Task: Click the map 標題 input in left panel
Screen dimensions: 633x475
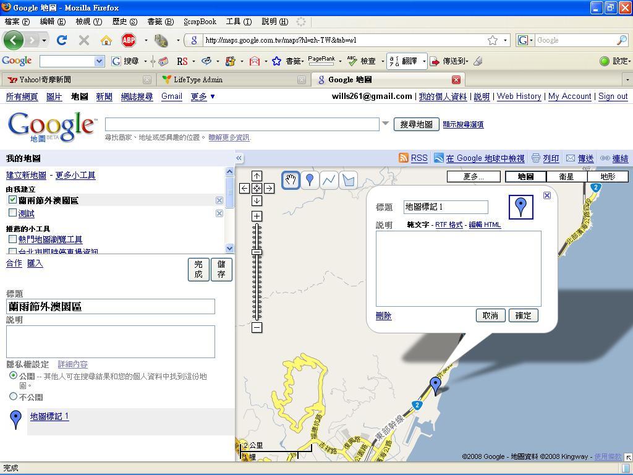Action: click(111, 307)
